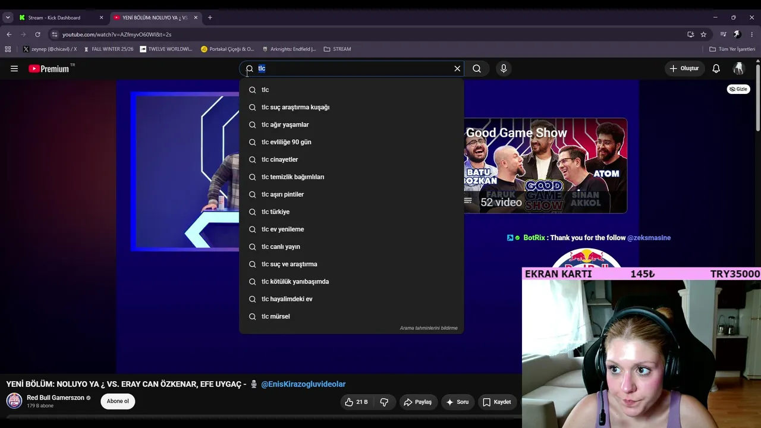761x428 pixels.
Task: Open a new browser tab
Action: [210, 18]
